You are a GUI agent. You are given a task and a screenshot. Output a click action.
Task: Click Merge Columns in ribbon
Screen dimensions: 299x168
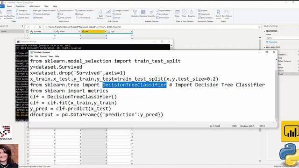pos(121,11)
